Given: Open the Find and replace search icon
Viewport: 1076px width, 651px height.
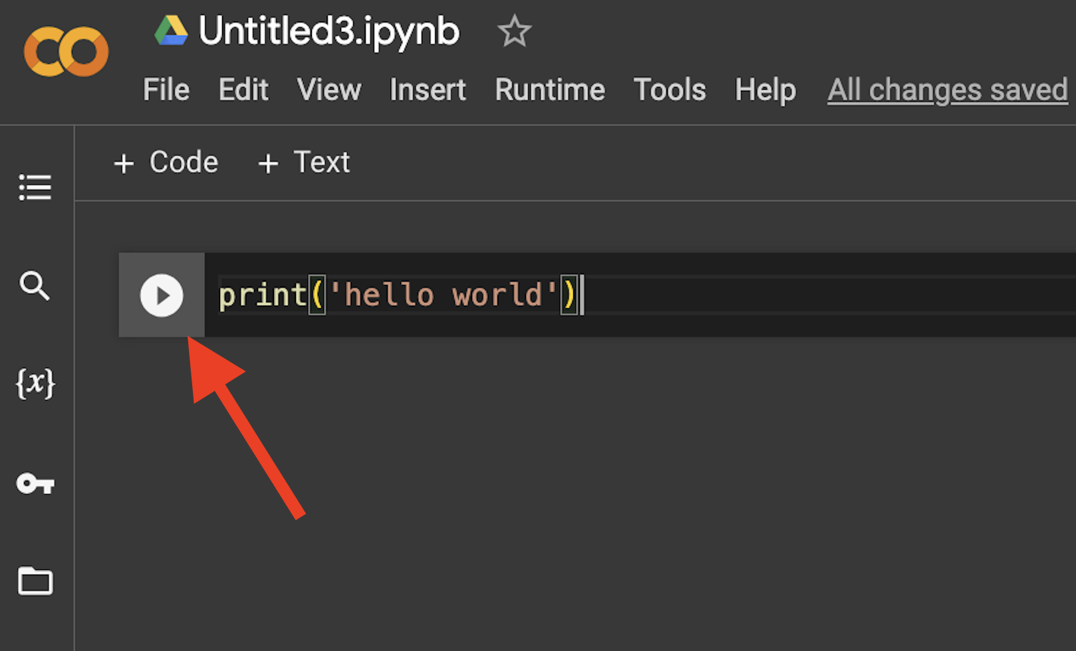Looking at the screenshot, I should coord(35,286).
